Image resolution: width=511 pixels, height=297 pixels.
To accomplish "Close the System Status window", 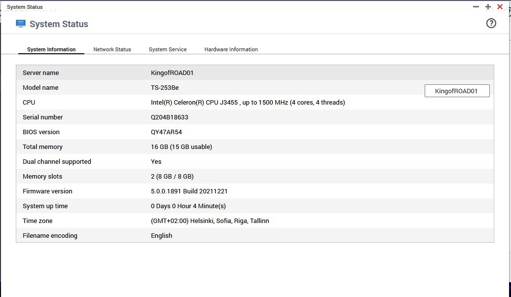I will coord(500,7).
